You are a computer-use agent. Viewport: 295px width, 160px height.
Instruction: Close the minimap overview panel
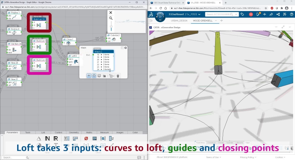(x=111, y=13)
